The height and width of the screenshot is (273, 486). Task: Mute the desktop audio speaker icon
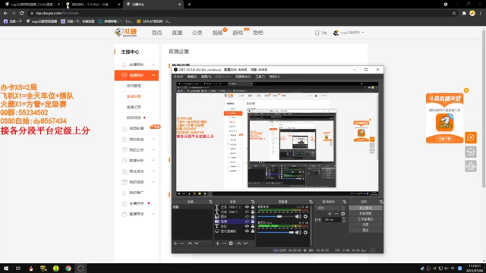(x=298, y=217)
